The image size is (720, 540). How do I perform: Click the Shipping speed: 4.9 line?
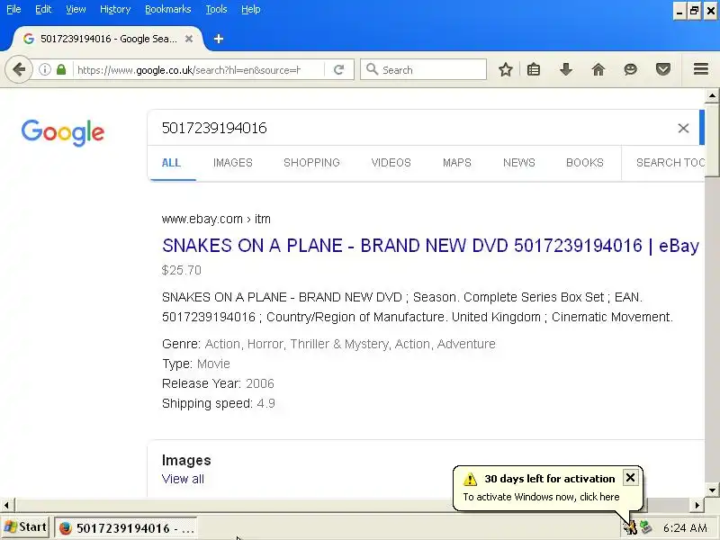click(219, 403)
